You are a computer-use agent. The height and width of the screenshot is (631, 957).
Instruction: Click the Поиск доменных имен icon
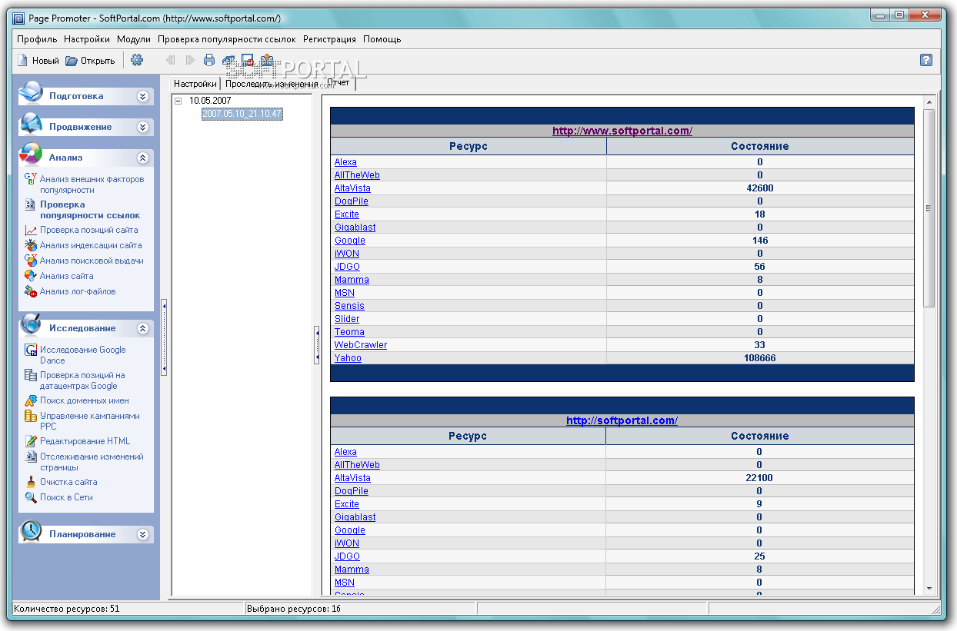pyautogui.click(x=31, y=400)
